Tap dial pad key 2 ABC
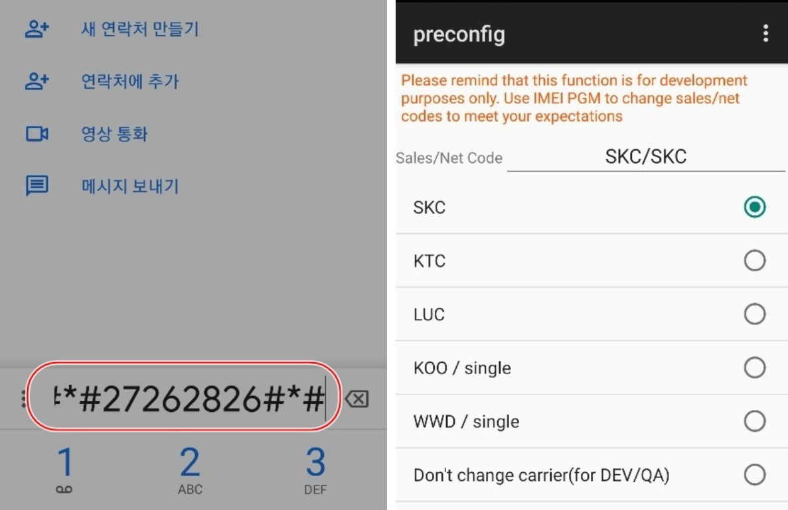 point(190,470)
